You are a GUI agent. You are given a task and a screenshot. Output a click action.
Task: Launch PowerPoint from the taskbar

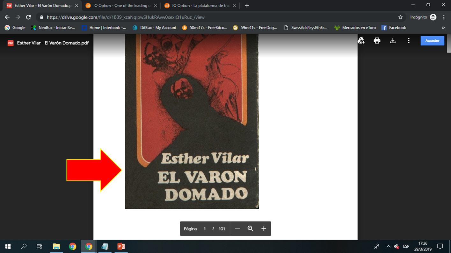pyautogui.click(x=122, y=246)
